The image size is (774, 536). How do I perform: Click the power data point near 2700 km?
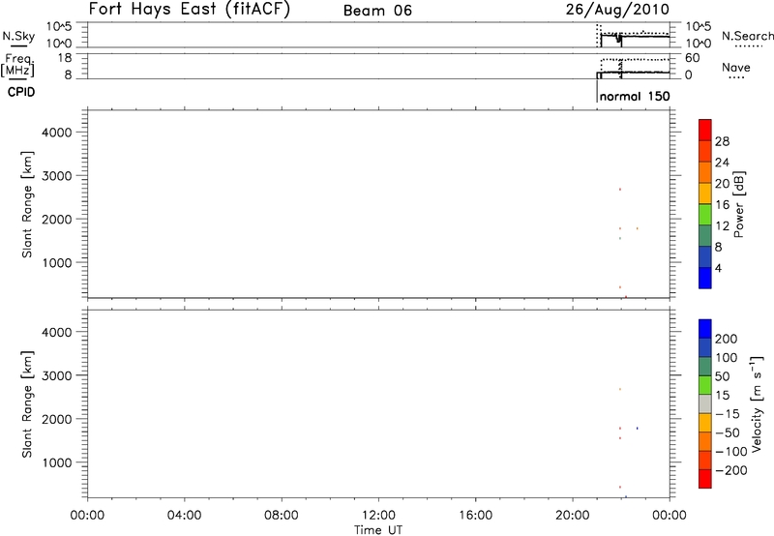(620, 189)
